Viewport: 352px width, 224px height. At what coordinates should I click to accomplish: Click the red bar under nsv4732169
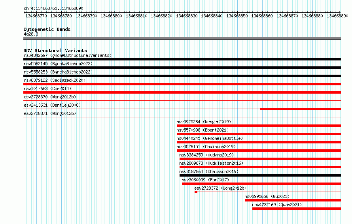click(x=297, y=209)
